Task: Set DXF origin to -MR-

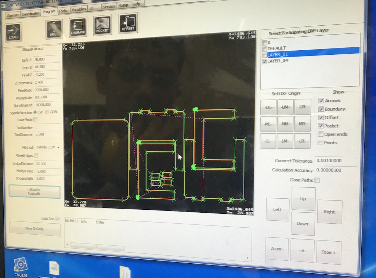Action: [x=303, y=124]
